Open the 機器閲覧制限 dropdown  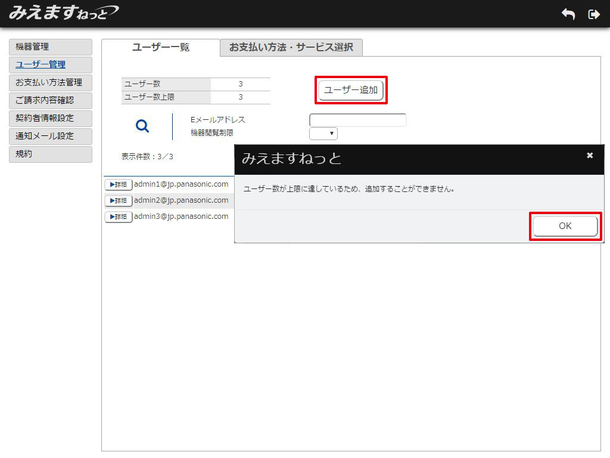[x=323, y=134]
